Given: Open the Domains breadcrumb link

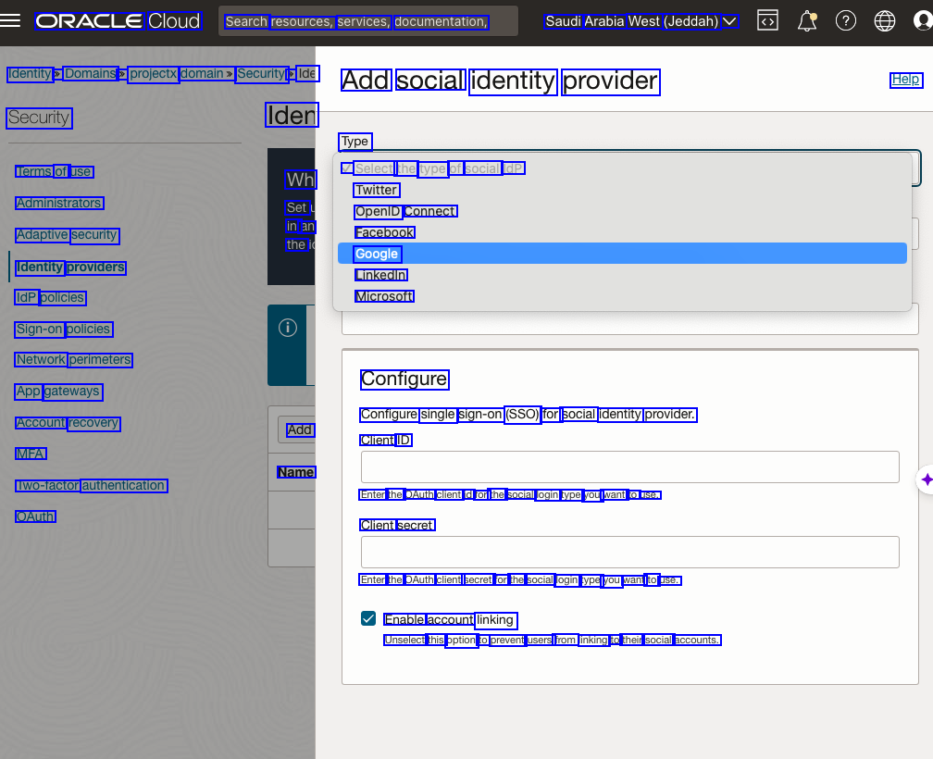Looking at the screenshot, I should tap(90, 73).
